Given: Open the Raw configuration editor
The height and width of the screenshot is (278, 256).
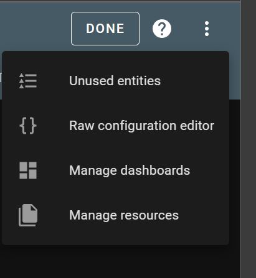Looking at the screenshot, I should pyautogui.click(x=116, y=126).
